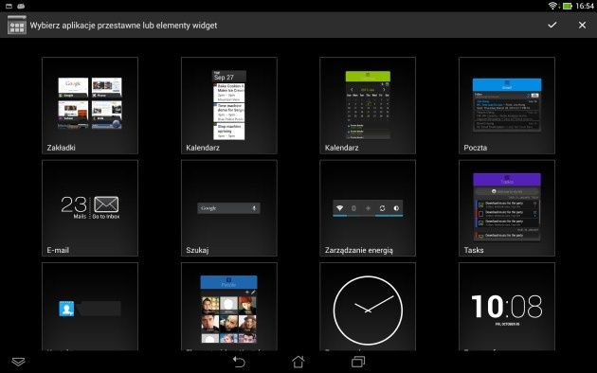Tap the Android home navigation button
The image size is (597, 373).
click(x=298, y=362)
